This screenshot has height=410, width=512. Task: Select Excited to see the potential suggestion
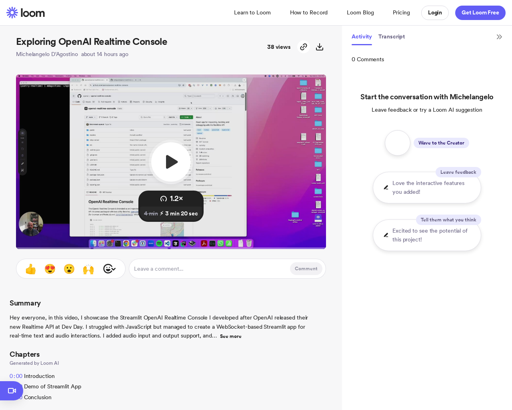pos(427,235)
